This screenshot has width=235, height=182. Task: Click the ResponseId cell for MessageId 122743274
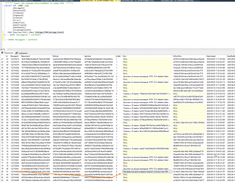pyautogui.click(x=36, y=59)
